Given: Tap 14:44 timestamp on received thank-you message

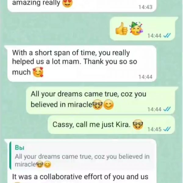Looking at the screenshot, I should pyautogui.click(x=145, y=77).
